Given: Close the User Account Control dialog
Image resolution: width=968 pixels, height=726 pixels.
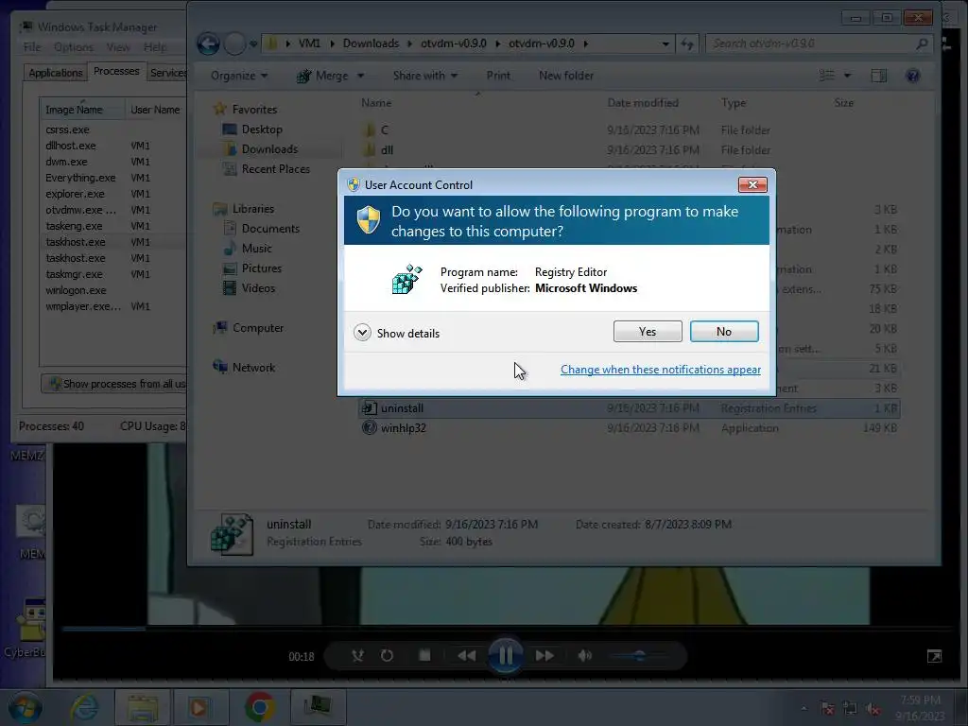Looking at the screenshot, I should pos(752,184).
